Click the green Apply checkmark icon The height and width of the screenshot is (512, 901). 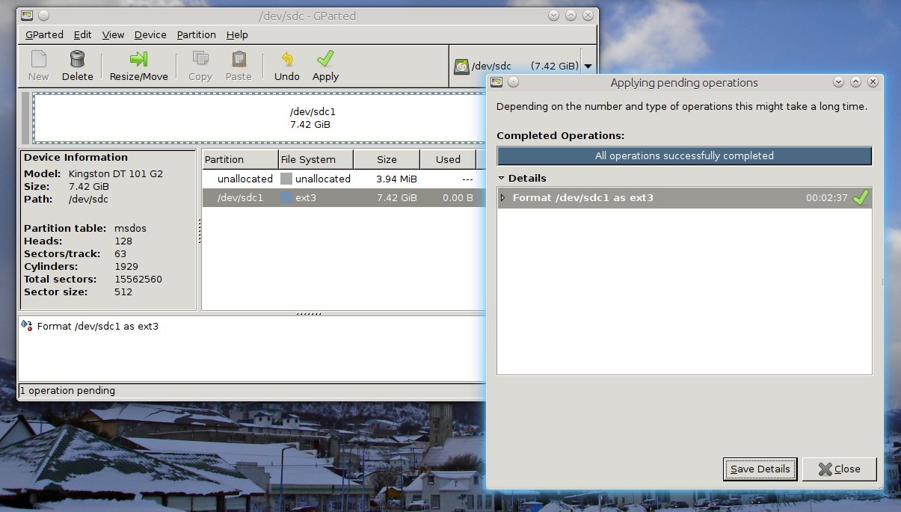pos(325,59)
